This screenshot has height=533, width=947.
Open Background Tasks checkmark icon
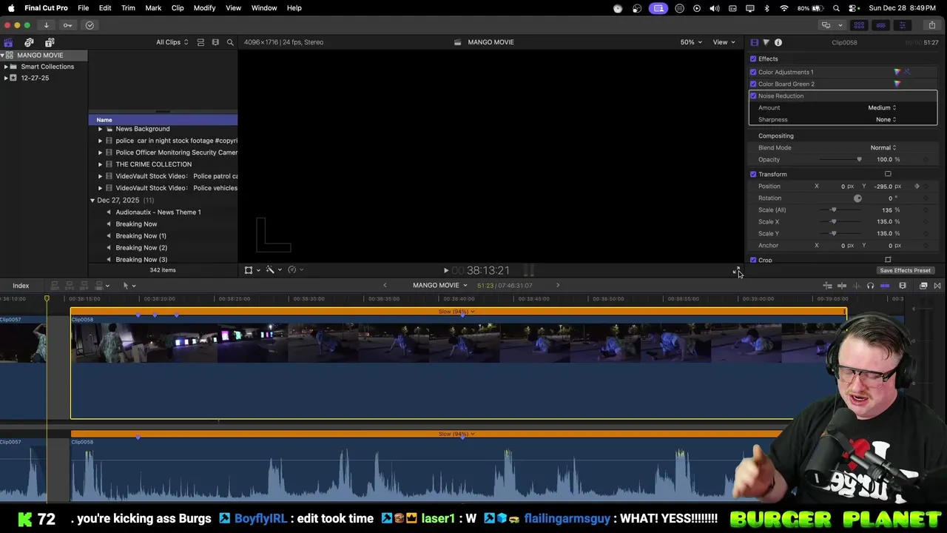(90, 25)
